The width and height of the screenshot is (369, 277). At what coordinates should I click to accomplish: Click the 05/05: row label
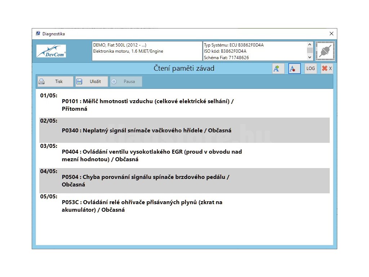(49, 197)
